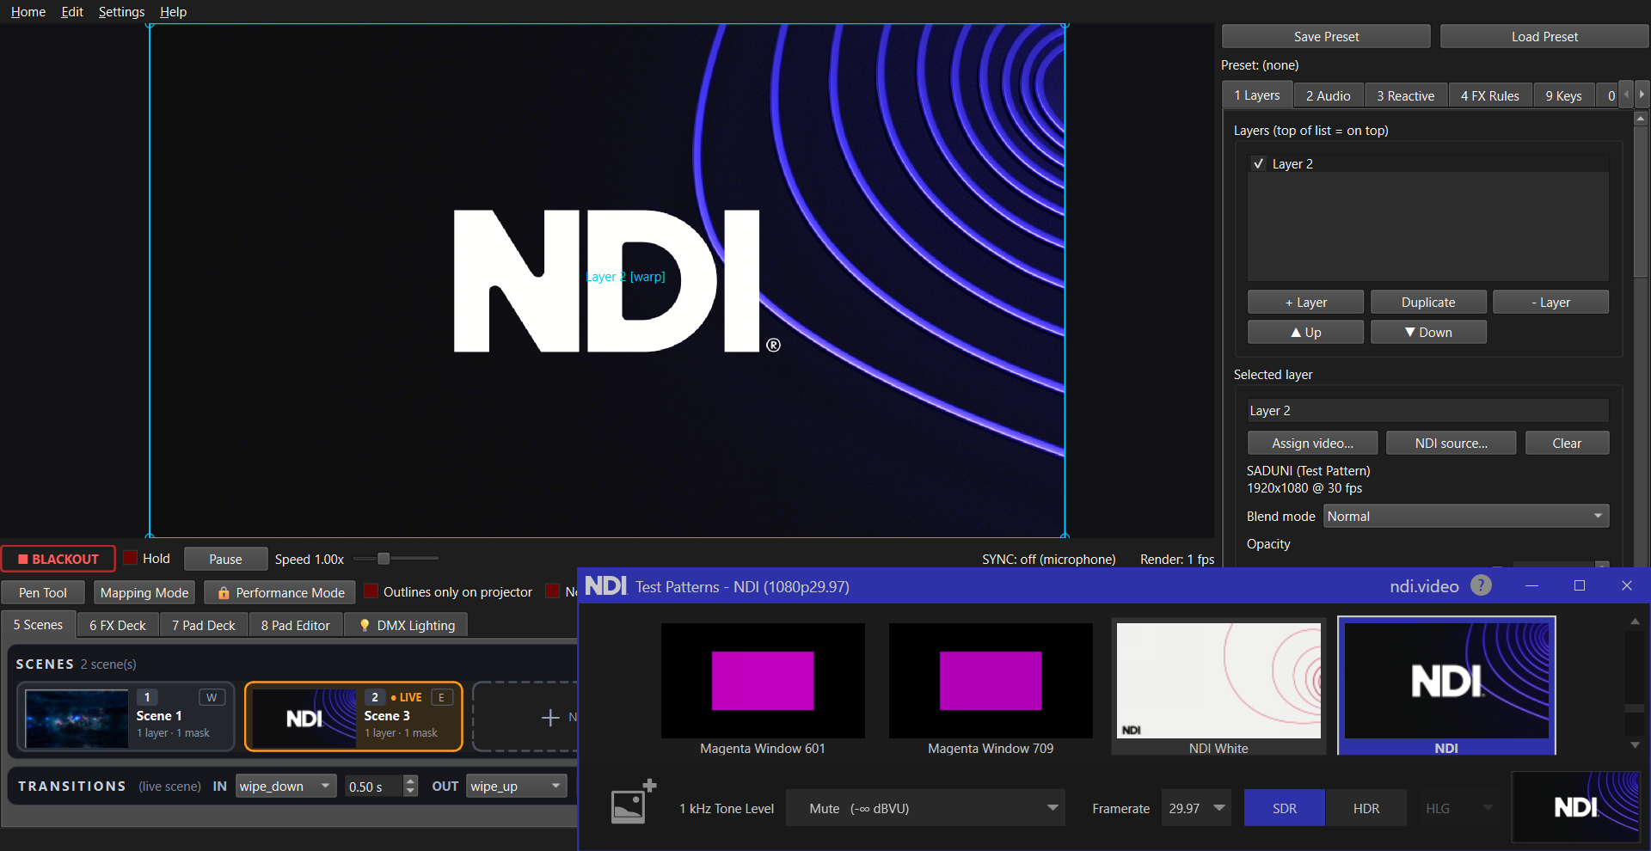Image resolution: width=1651 pixels, height=851 pixels.
Task: Click the transition duration 0.50 s field
Action: pos(373,786)
